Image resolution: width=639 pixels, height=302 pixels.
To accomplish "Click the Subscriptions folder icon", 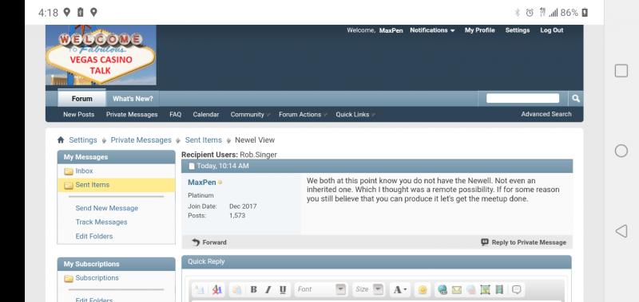I will click(69, 278).
